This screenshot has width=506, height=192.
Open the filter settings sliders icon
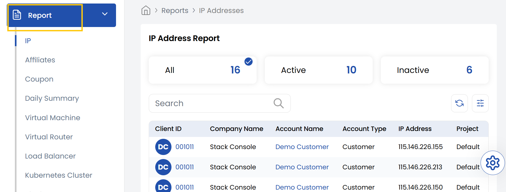click(480, 103)
